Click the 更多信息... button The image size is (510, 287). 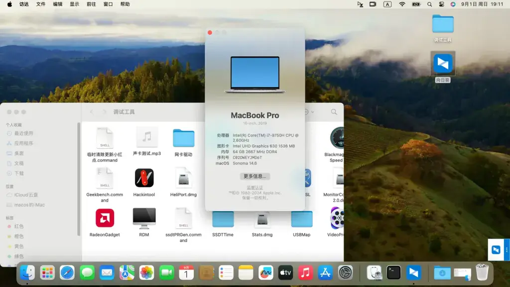point(255,176)
